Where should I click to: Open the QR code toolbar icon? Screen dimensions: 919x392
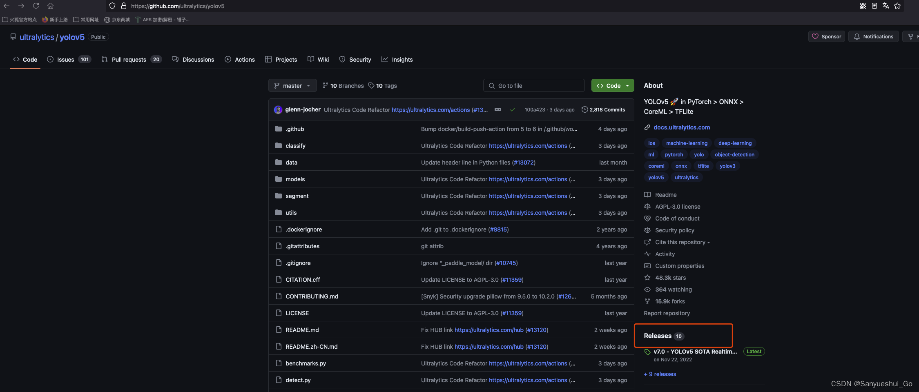point(863,6)
